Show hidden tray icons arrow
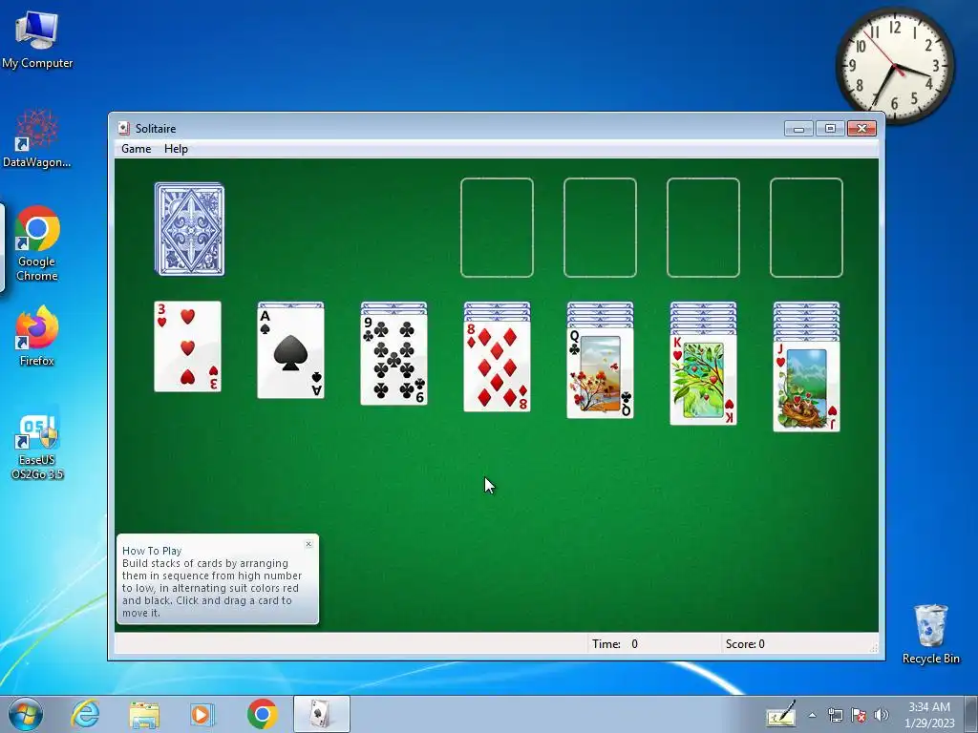This screenshot has height=733, width=978. 812,715
